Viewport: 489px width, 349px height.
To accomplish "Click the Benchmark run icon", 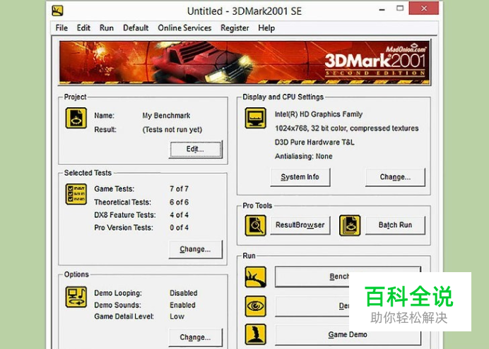I will pos(255,277).
